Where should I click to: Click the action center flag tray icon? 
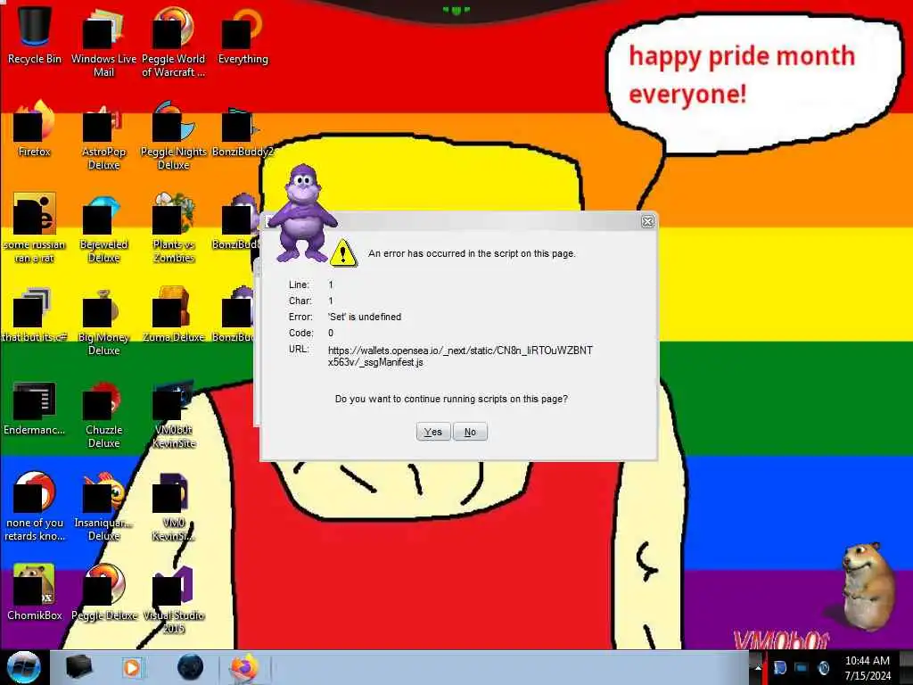pos(779,667)
